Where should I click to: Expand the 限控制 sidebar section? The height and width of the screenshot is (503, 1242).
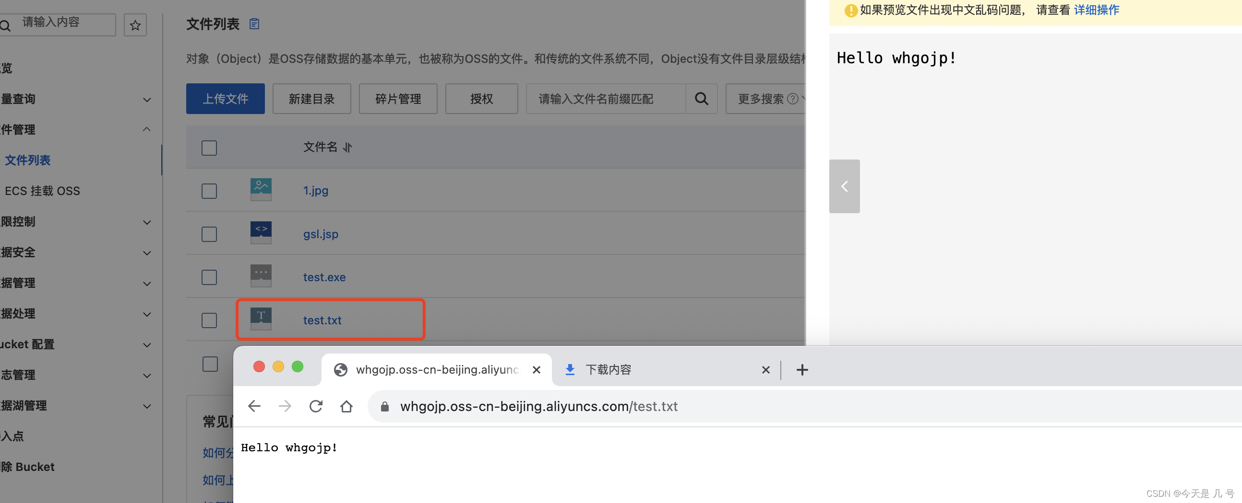pyautogui.click(x=147, y=222)
